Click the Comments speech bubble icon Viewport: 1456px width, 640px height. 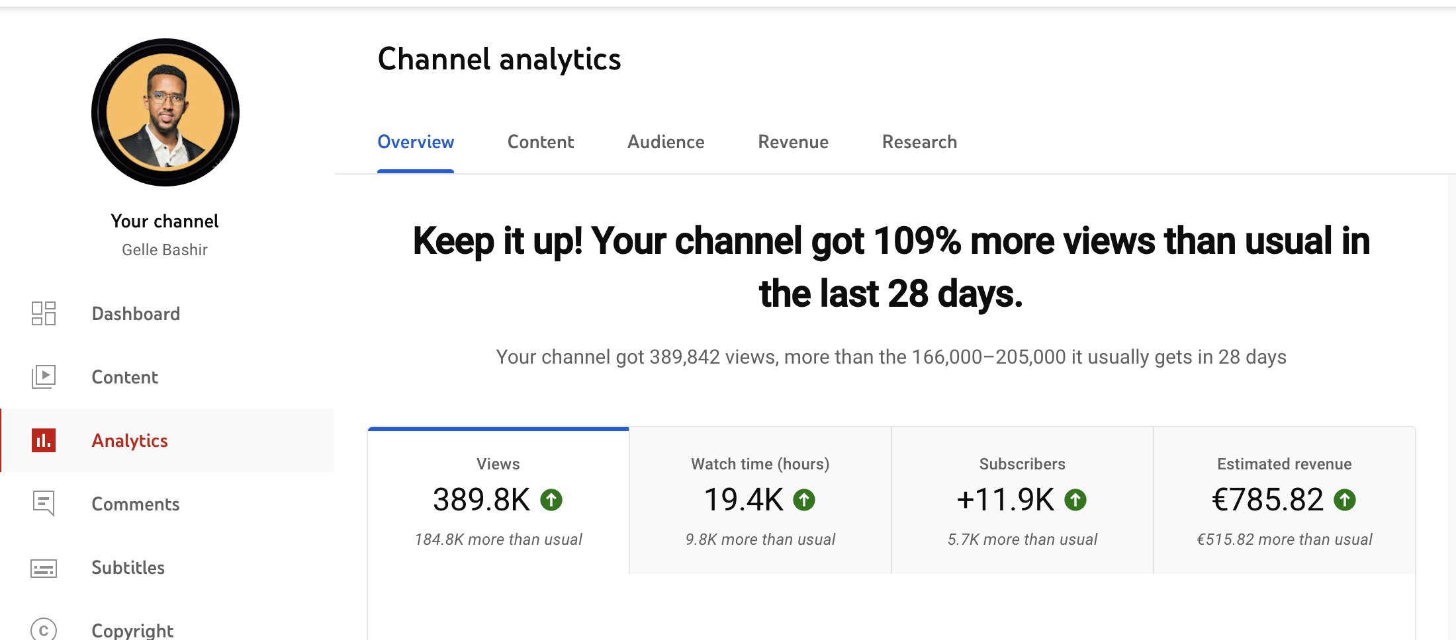[x=44, y=504]
